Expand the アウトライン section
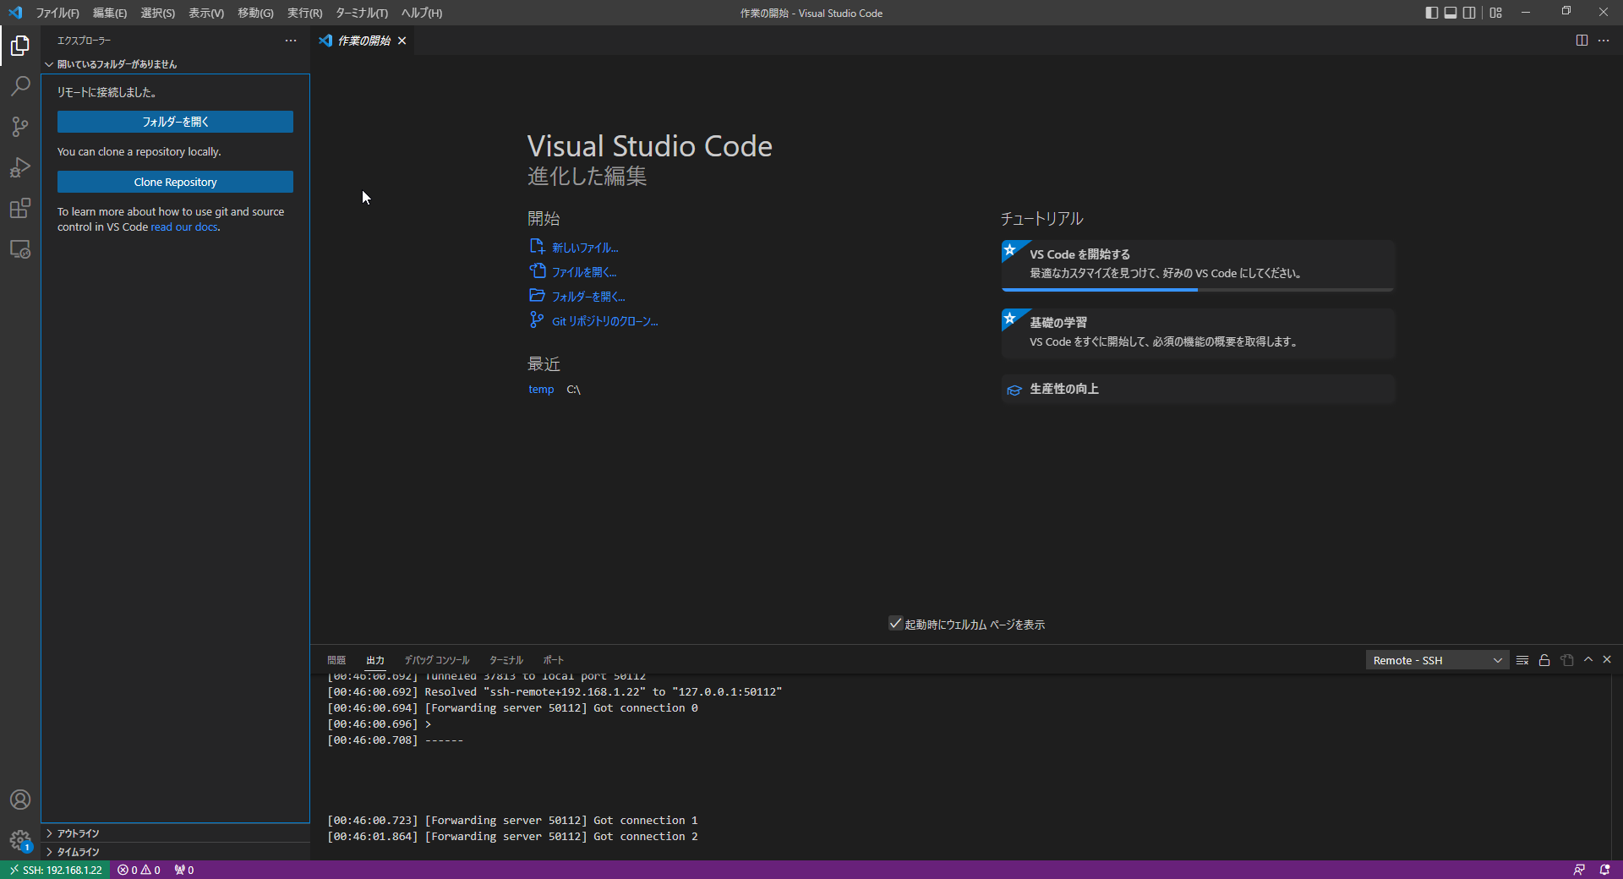The width and height of the screenshot is (1623, 879). coord(78,833)
